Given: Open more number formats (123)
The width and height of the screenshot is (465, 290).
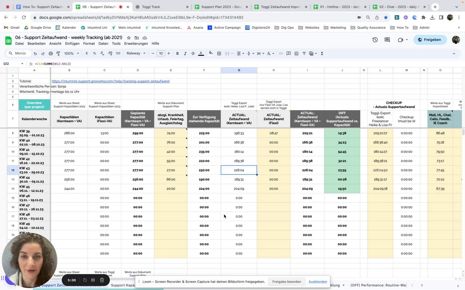Looking at the screenshot, I should coord(118,53).
